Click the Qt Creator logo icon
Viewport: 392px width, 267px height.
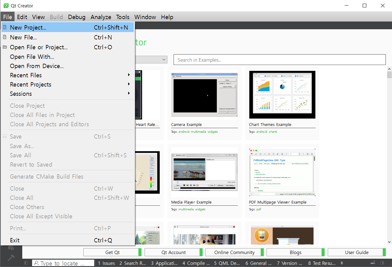[6, 6]
